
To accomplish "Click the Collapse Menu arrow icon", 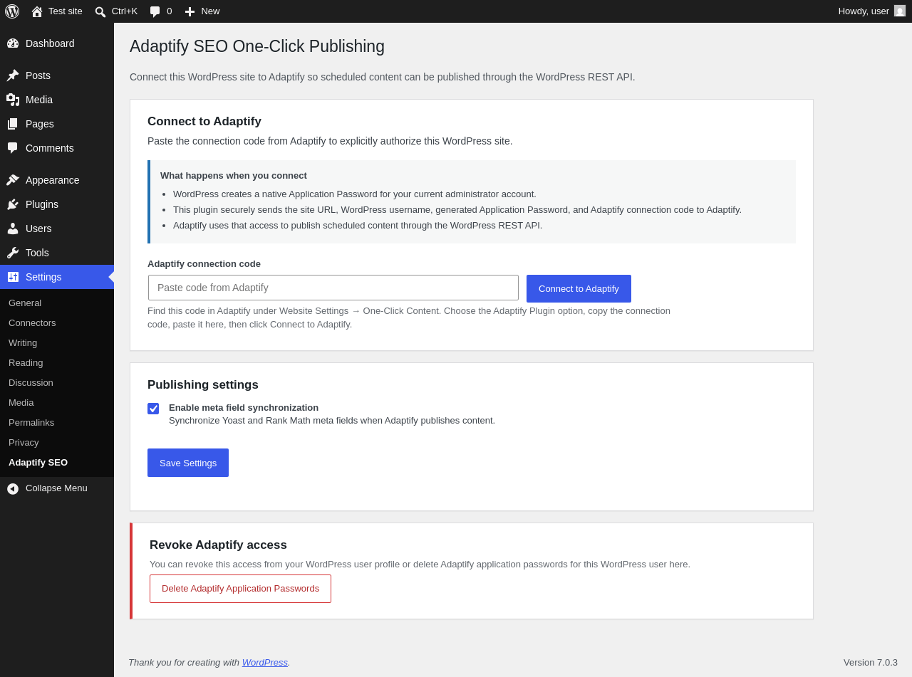I will [13, 488].
